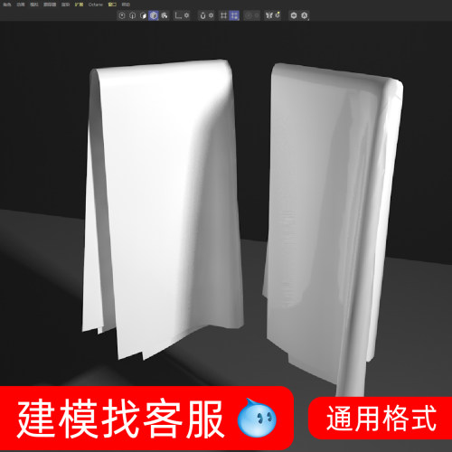Screen dimensions: 452x452
Task: Open snap settings gear beside the magnet
Action: (212, 15)
